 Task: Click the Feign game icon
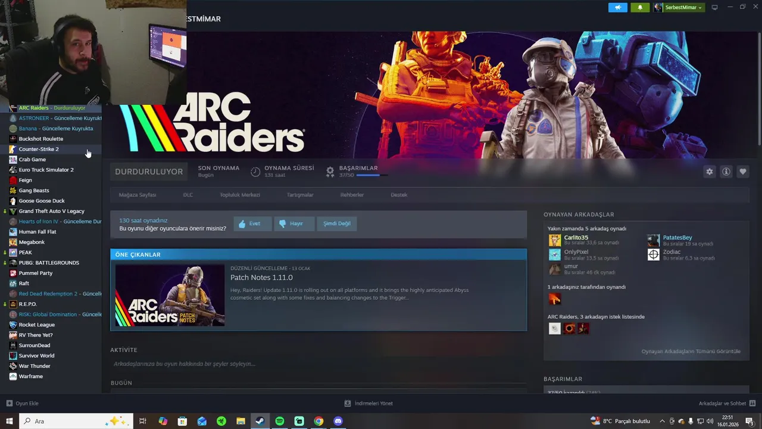pos(13,180)
